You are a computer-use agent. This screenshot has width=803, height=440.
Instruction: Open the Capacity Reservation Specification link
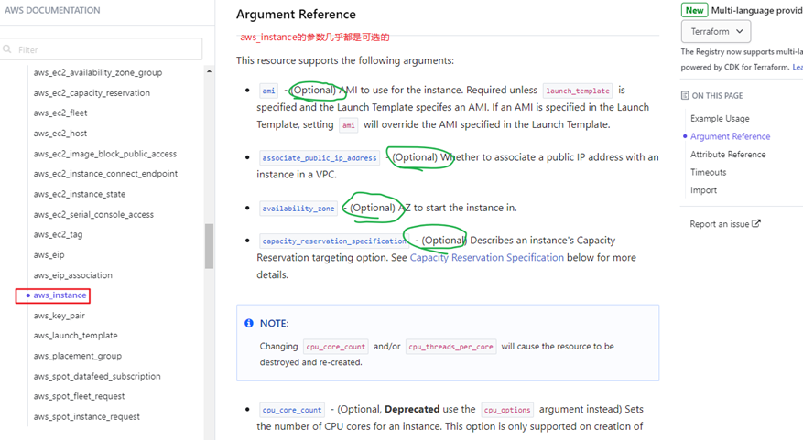(486, 257)
